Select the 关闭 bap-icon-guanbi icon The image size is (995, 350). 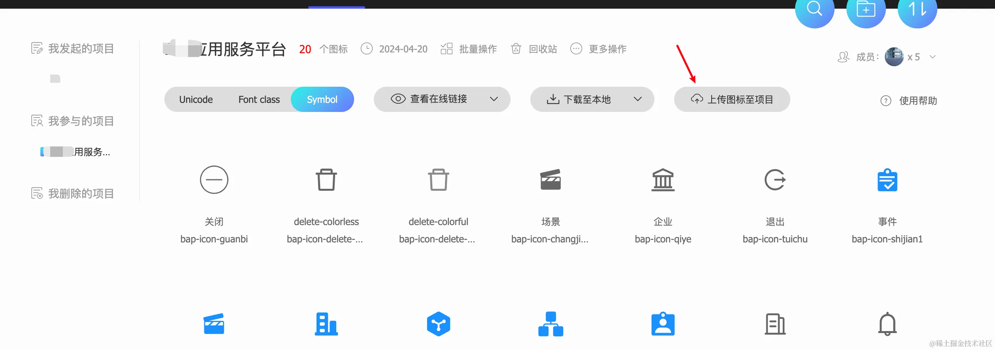click(x=214, y=180)
